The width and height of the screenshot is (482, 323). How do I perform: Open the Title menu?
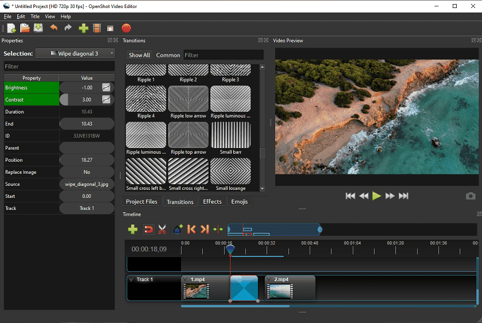34,17
